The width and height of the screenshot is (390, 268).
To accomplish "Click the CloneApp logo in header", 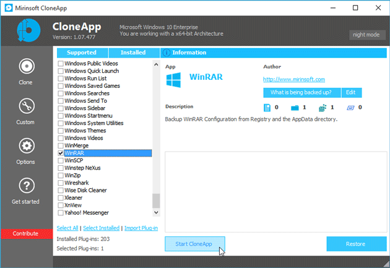I will pos(28,30).
